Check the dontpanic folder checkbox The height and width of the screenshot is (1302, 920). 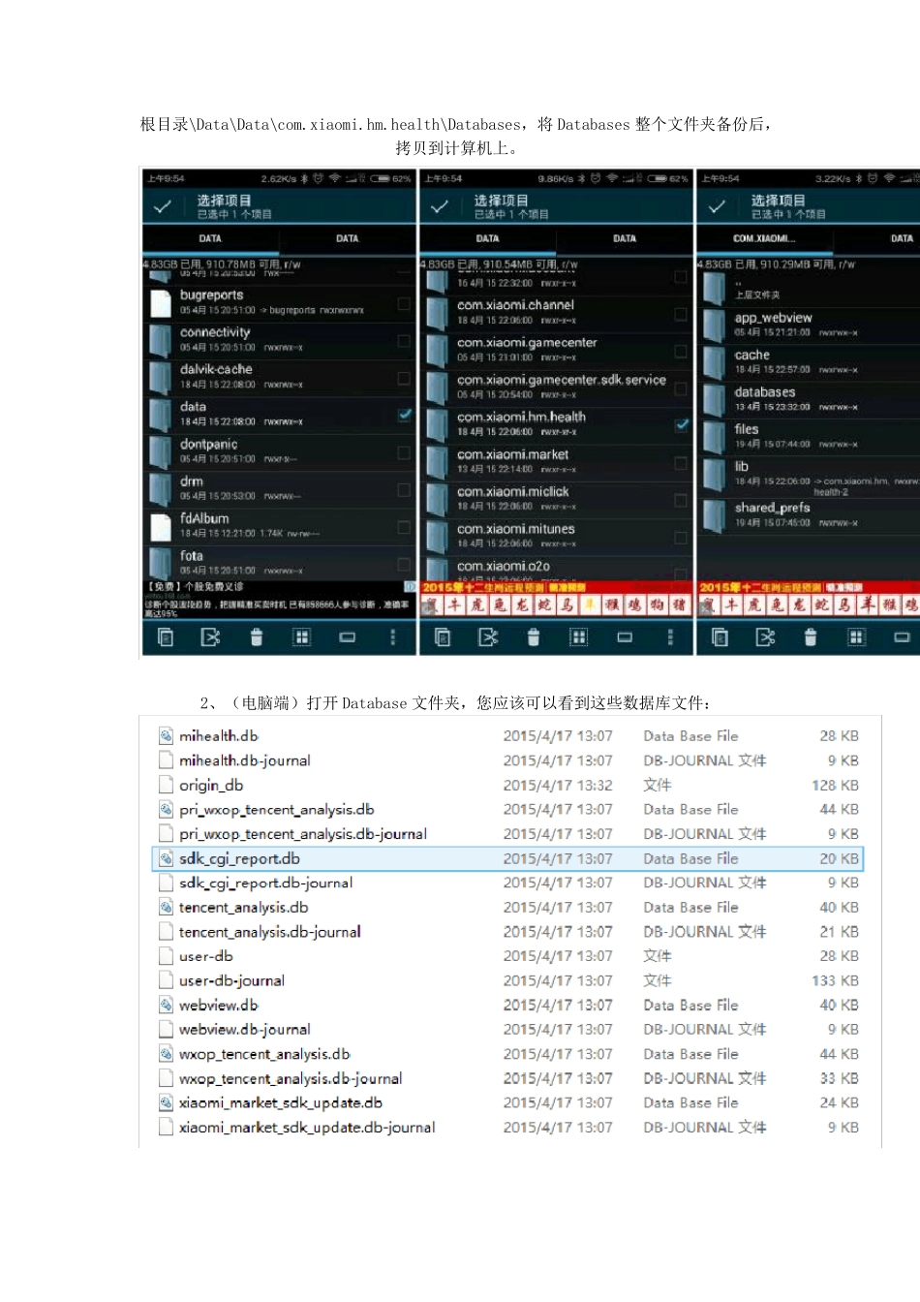(x=405, y=452)
